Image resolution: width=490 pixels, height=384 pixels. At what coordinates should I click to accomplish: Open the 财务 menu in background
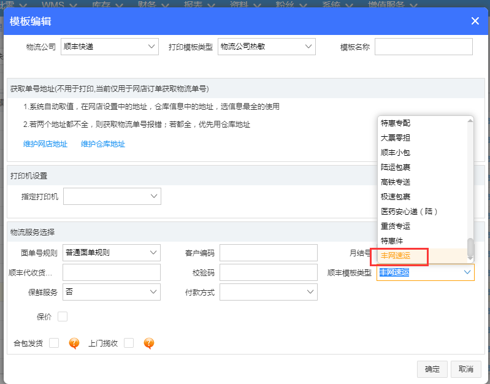tap(153, 4)
